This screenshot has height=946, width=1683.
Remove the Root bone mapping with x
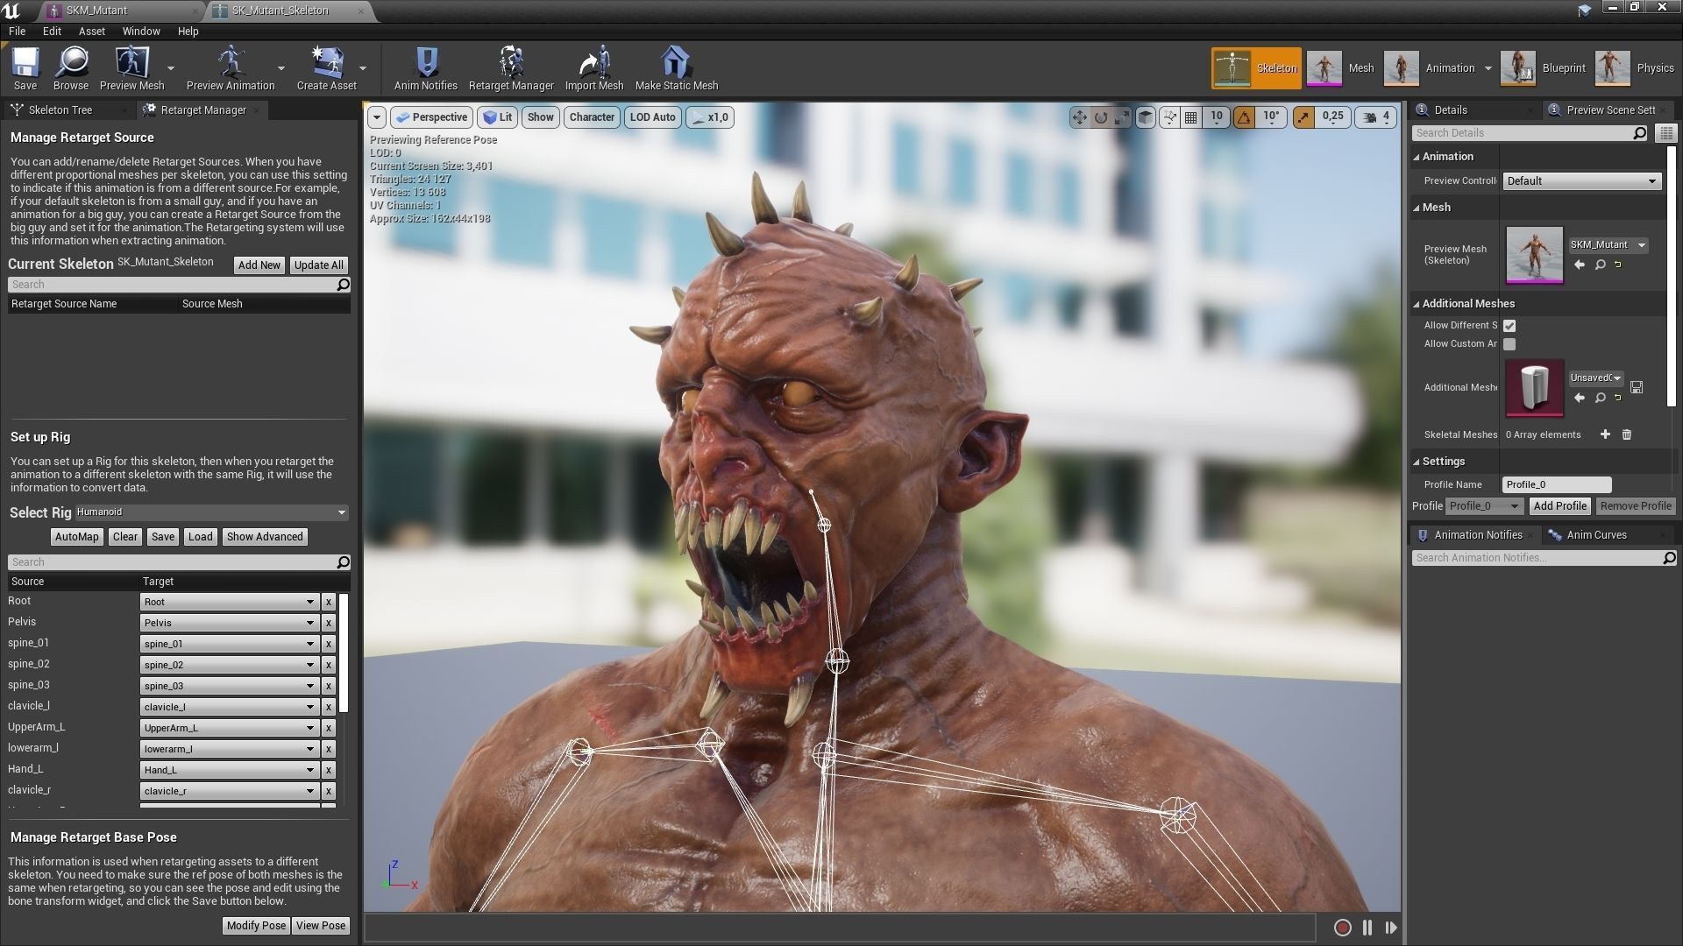329,602
